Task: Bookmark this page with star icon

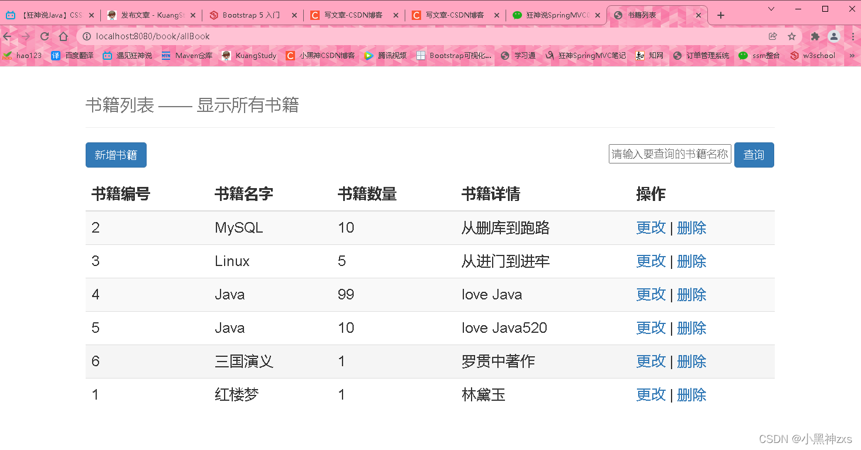Action: (x=792, y=36)
